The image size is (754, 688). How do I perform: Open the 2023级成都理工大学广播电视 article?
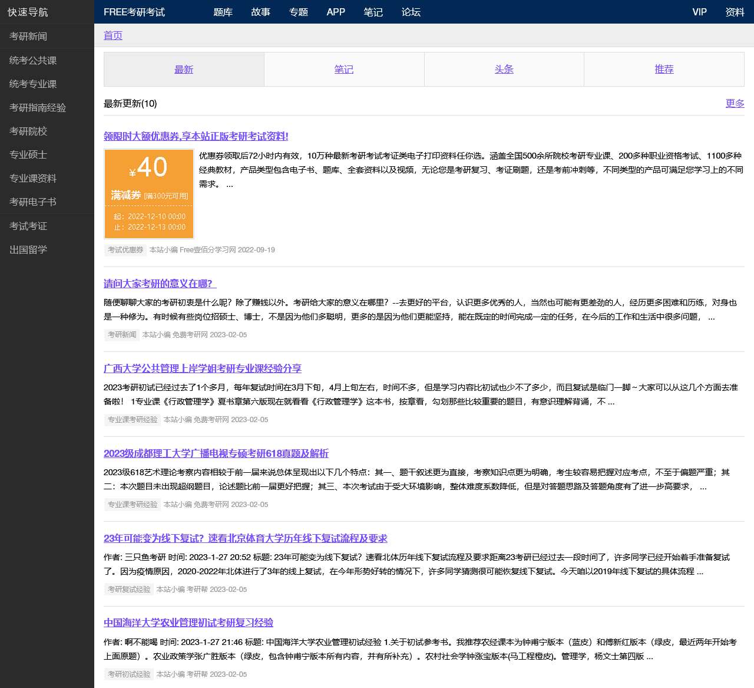tap(216, 453)
